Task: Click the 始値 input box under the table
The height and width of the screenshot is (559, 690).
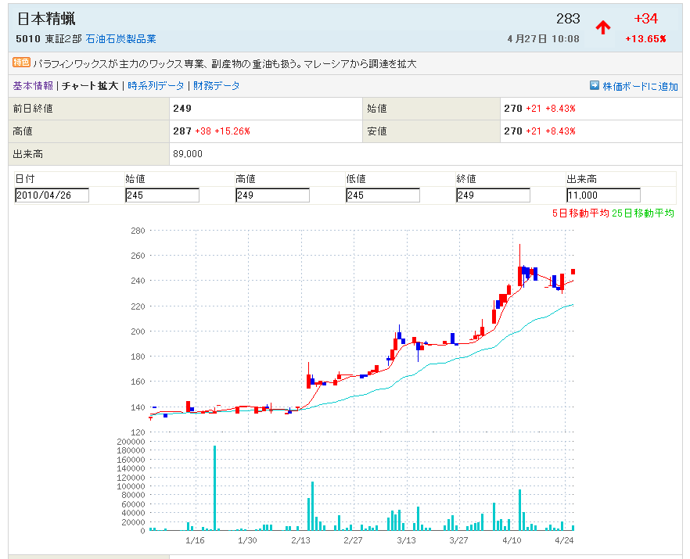Action: [x=162, y=195]
